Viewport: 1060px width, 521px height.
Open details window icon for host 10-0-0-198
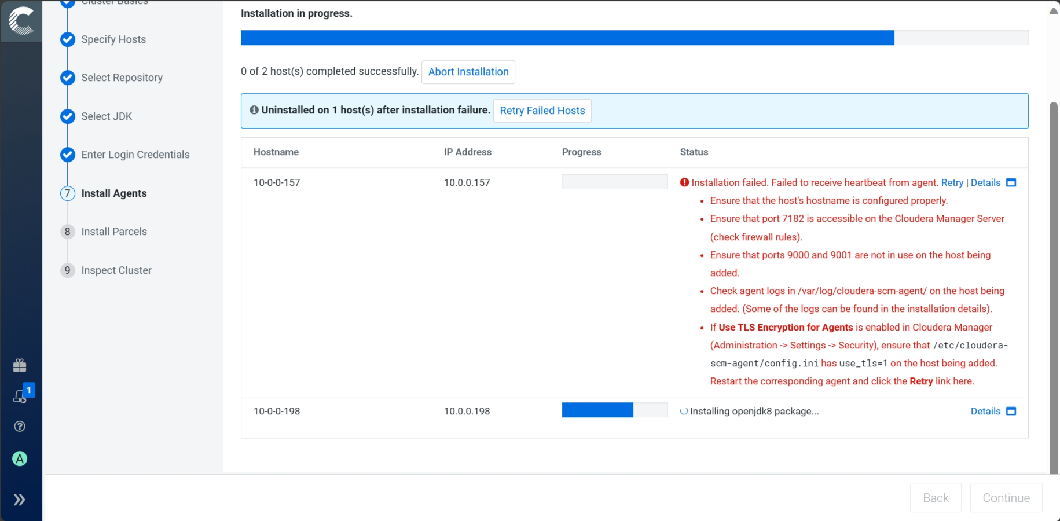coord(1011,411)
